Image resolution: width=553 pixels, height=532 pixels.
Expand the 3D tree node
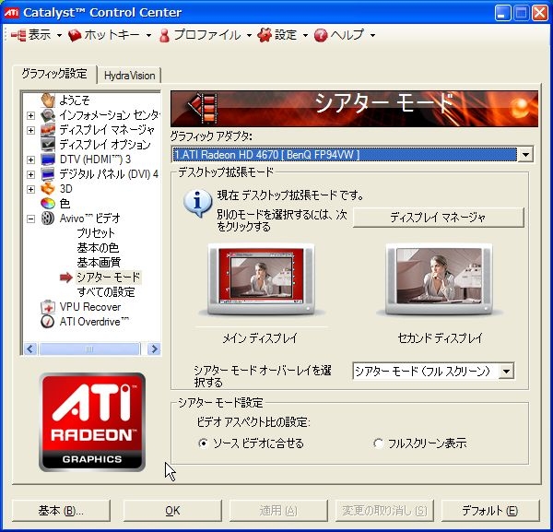[31, 189]
